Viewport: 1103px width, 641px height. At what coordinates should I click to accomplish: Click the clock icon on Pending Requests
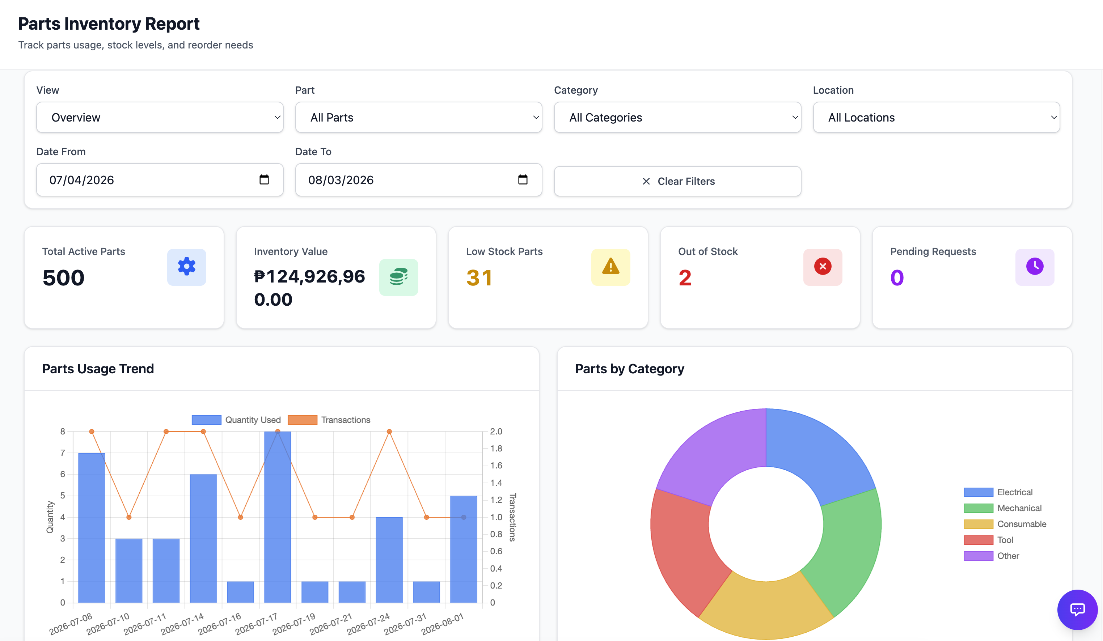point(1035,267)
